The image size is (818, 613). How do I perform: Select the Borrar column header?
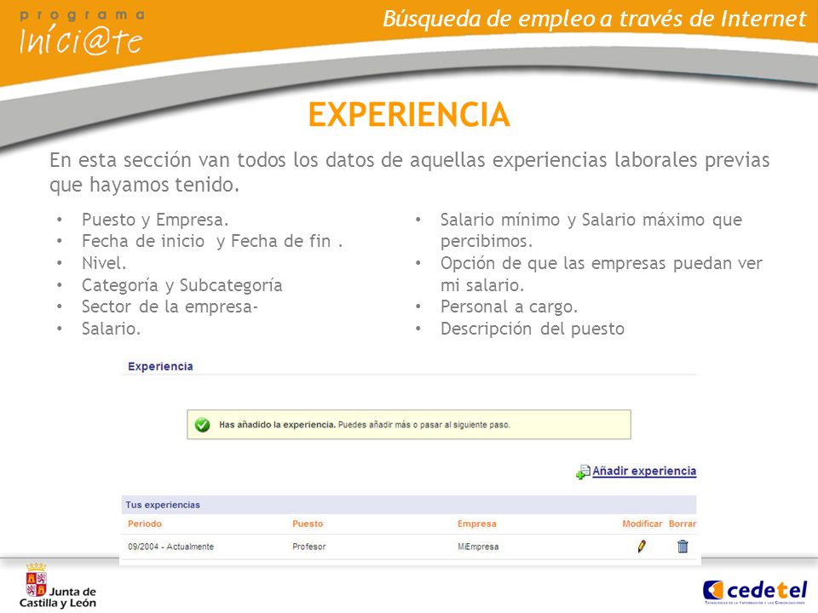coord(683,524)
